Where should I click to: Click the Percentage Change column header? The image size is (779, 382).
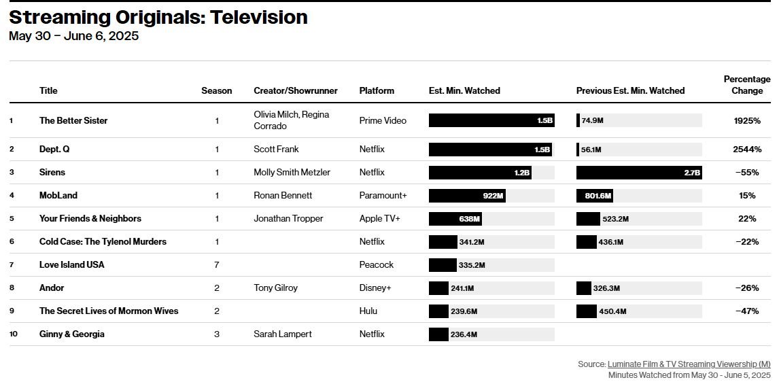(x=747, y=85)
